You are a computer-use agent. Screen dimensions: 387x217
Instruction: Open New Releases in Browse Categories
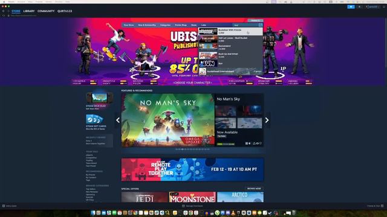92,192
